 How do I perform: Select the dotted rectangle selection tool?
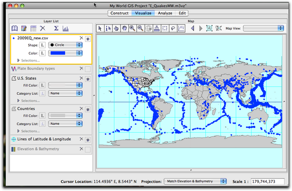click(165, 29)
